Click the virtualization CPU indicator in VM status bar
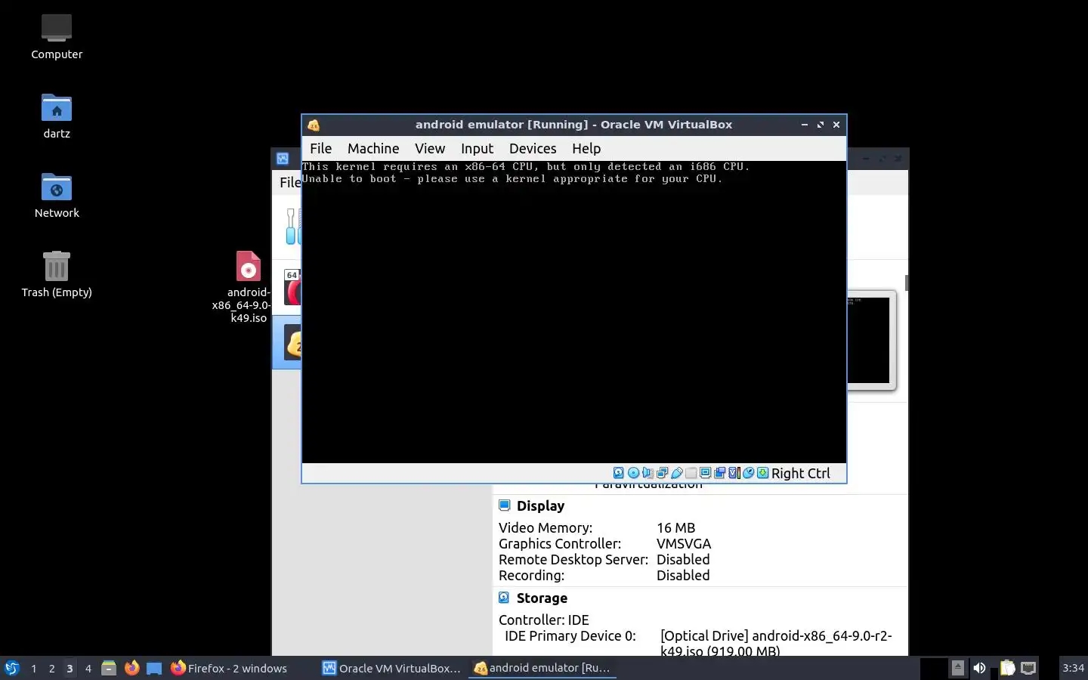The width and height of the screenshot is (1088, 680). (x=734, y=473)
